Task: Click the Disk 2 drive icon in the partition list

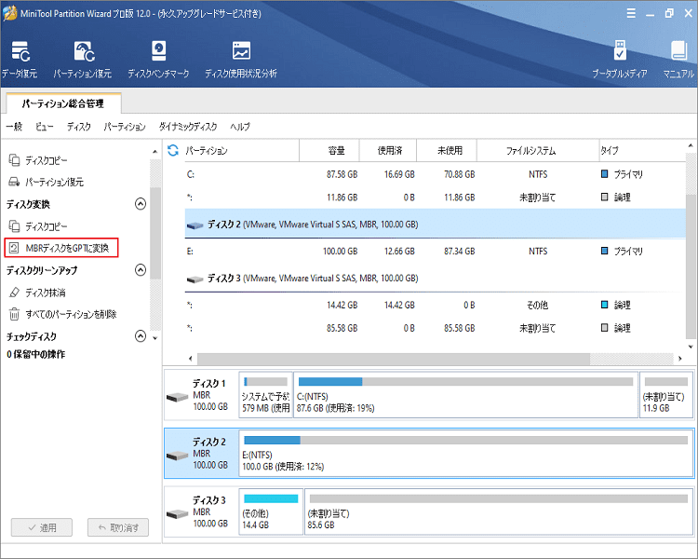Action: click(x=195, y=225)
